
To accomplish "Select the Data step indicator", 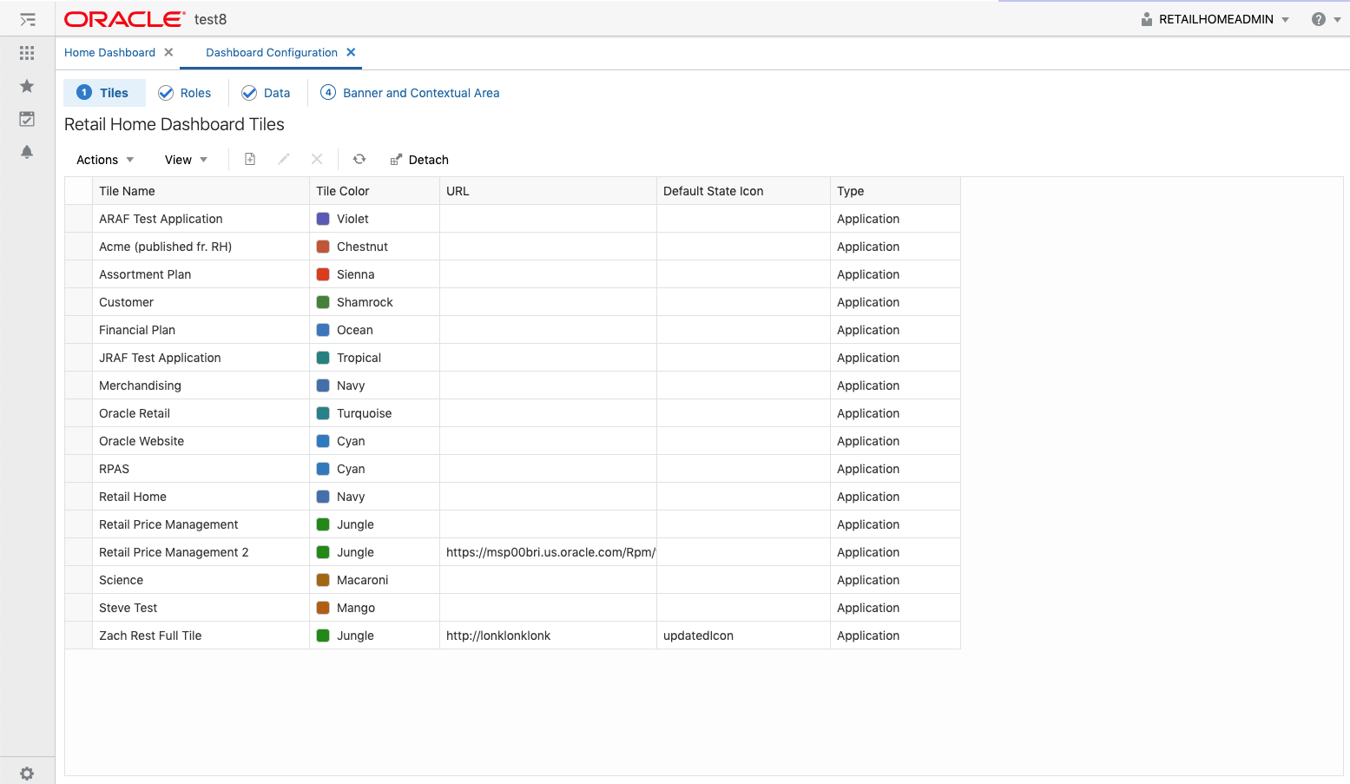I will (x=267, y=93).
